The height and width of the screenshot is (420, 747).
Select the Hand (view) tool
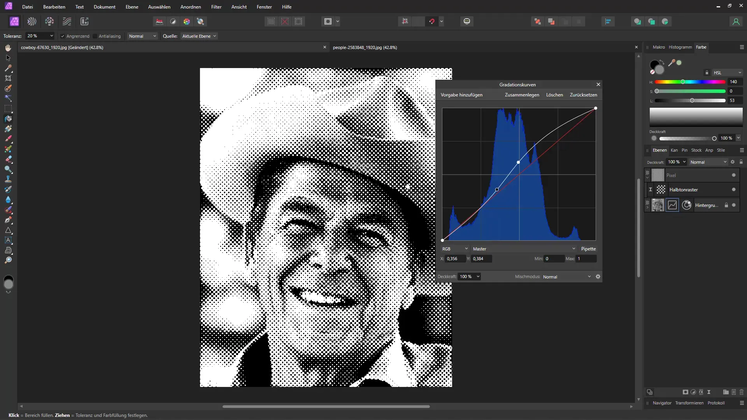point(8,48)
